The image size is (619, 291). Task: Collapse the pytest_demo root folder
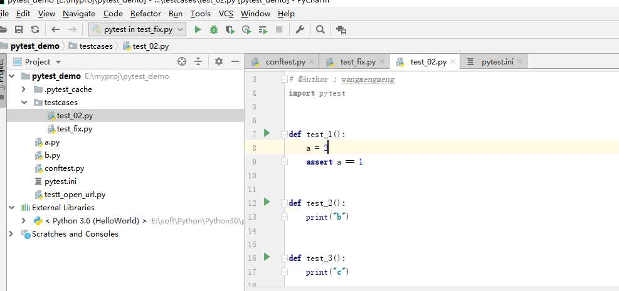click(12, 76)
